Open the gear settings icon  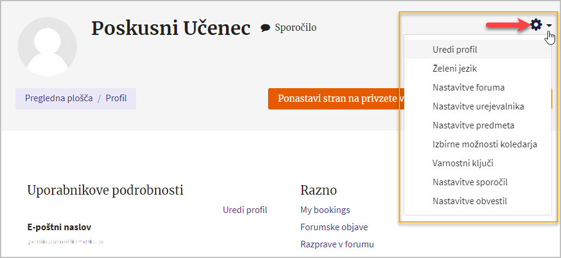point(536,25)
